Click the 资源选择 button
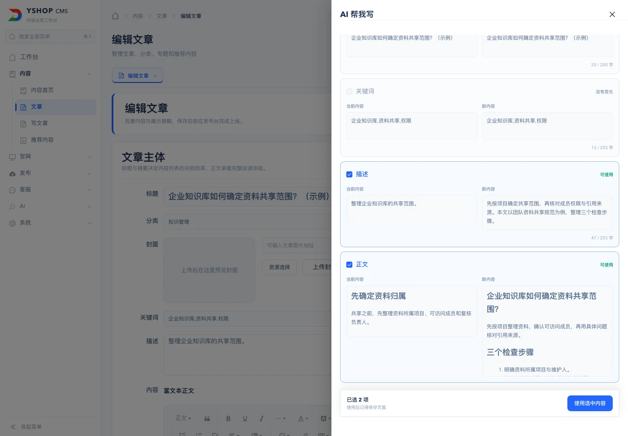The width and height of the screenshot is (628, 436). (x=280, y=267)
